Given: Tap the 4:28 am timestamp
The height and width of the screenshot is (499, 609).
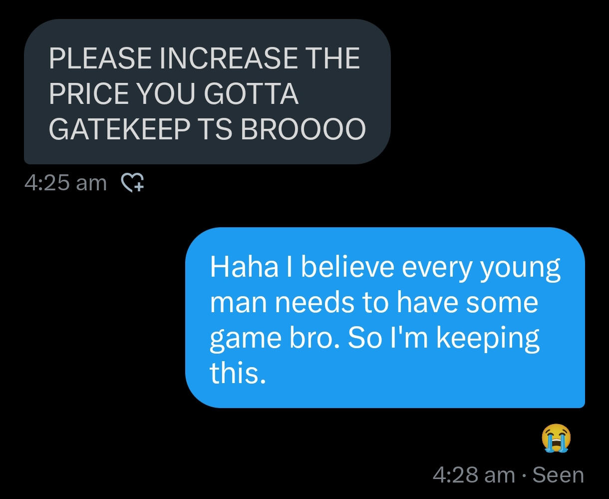Looking at the screenshot, I should coord(473,475).
